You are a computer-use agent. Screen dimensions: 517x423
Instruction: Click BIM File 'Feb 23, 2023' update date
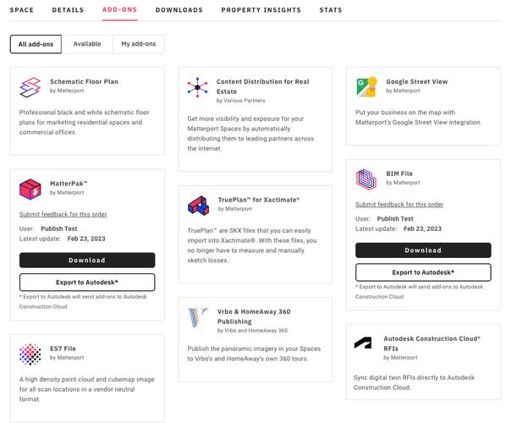coord(422,228)
